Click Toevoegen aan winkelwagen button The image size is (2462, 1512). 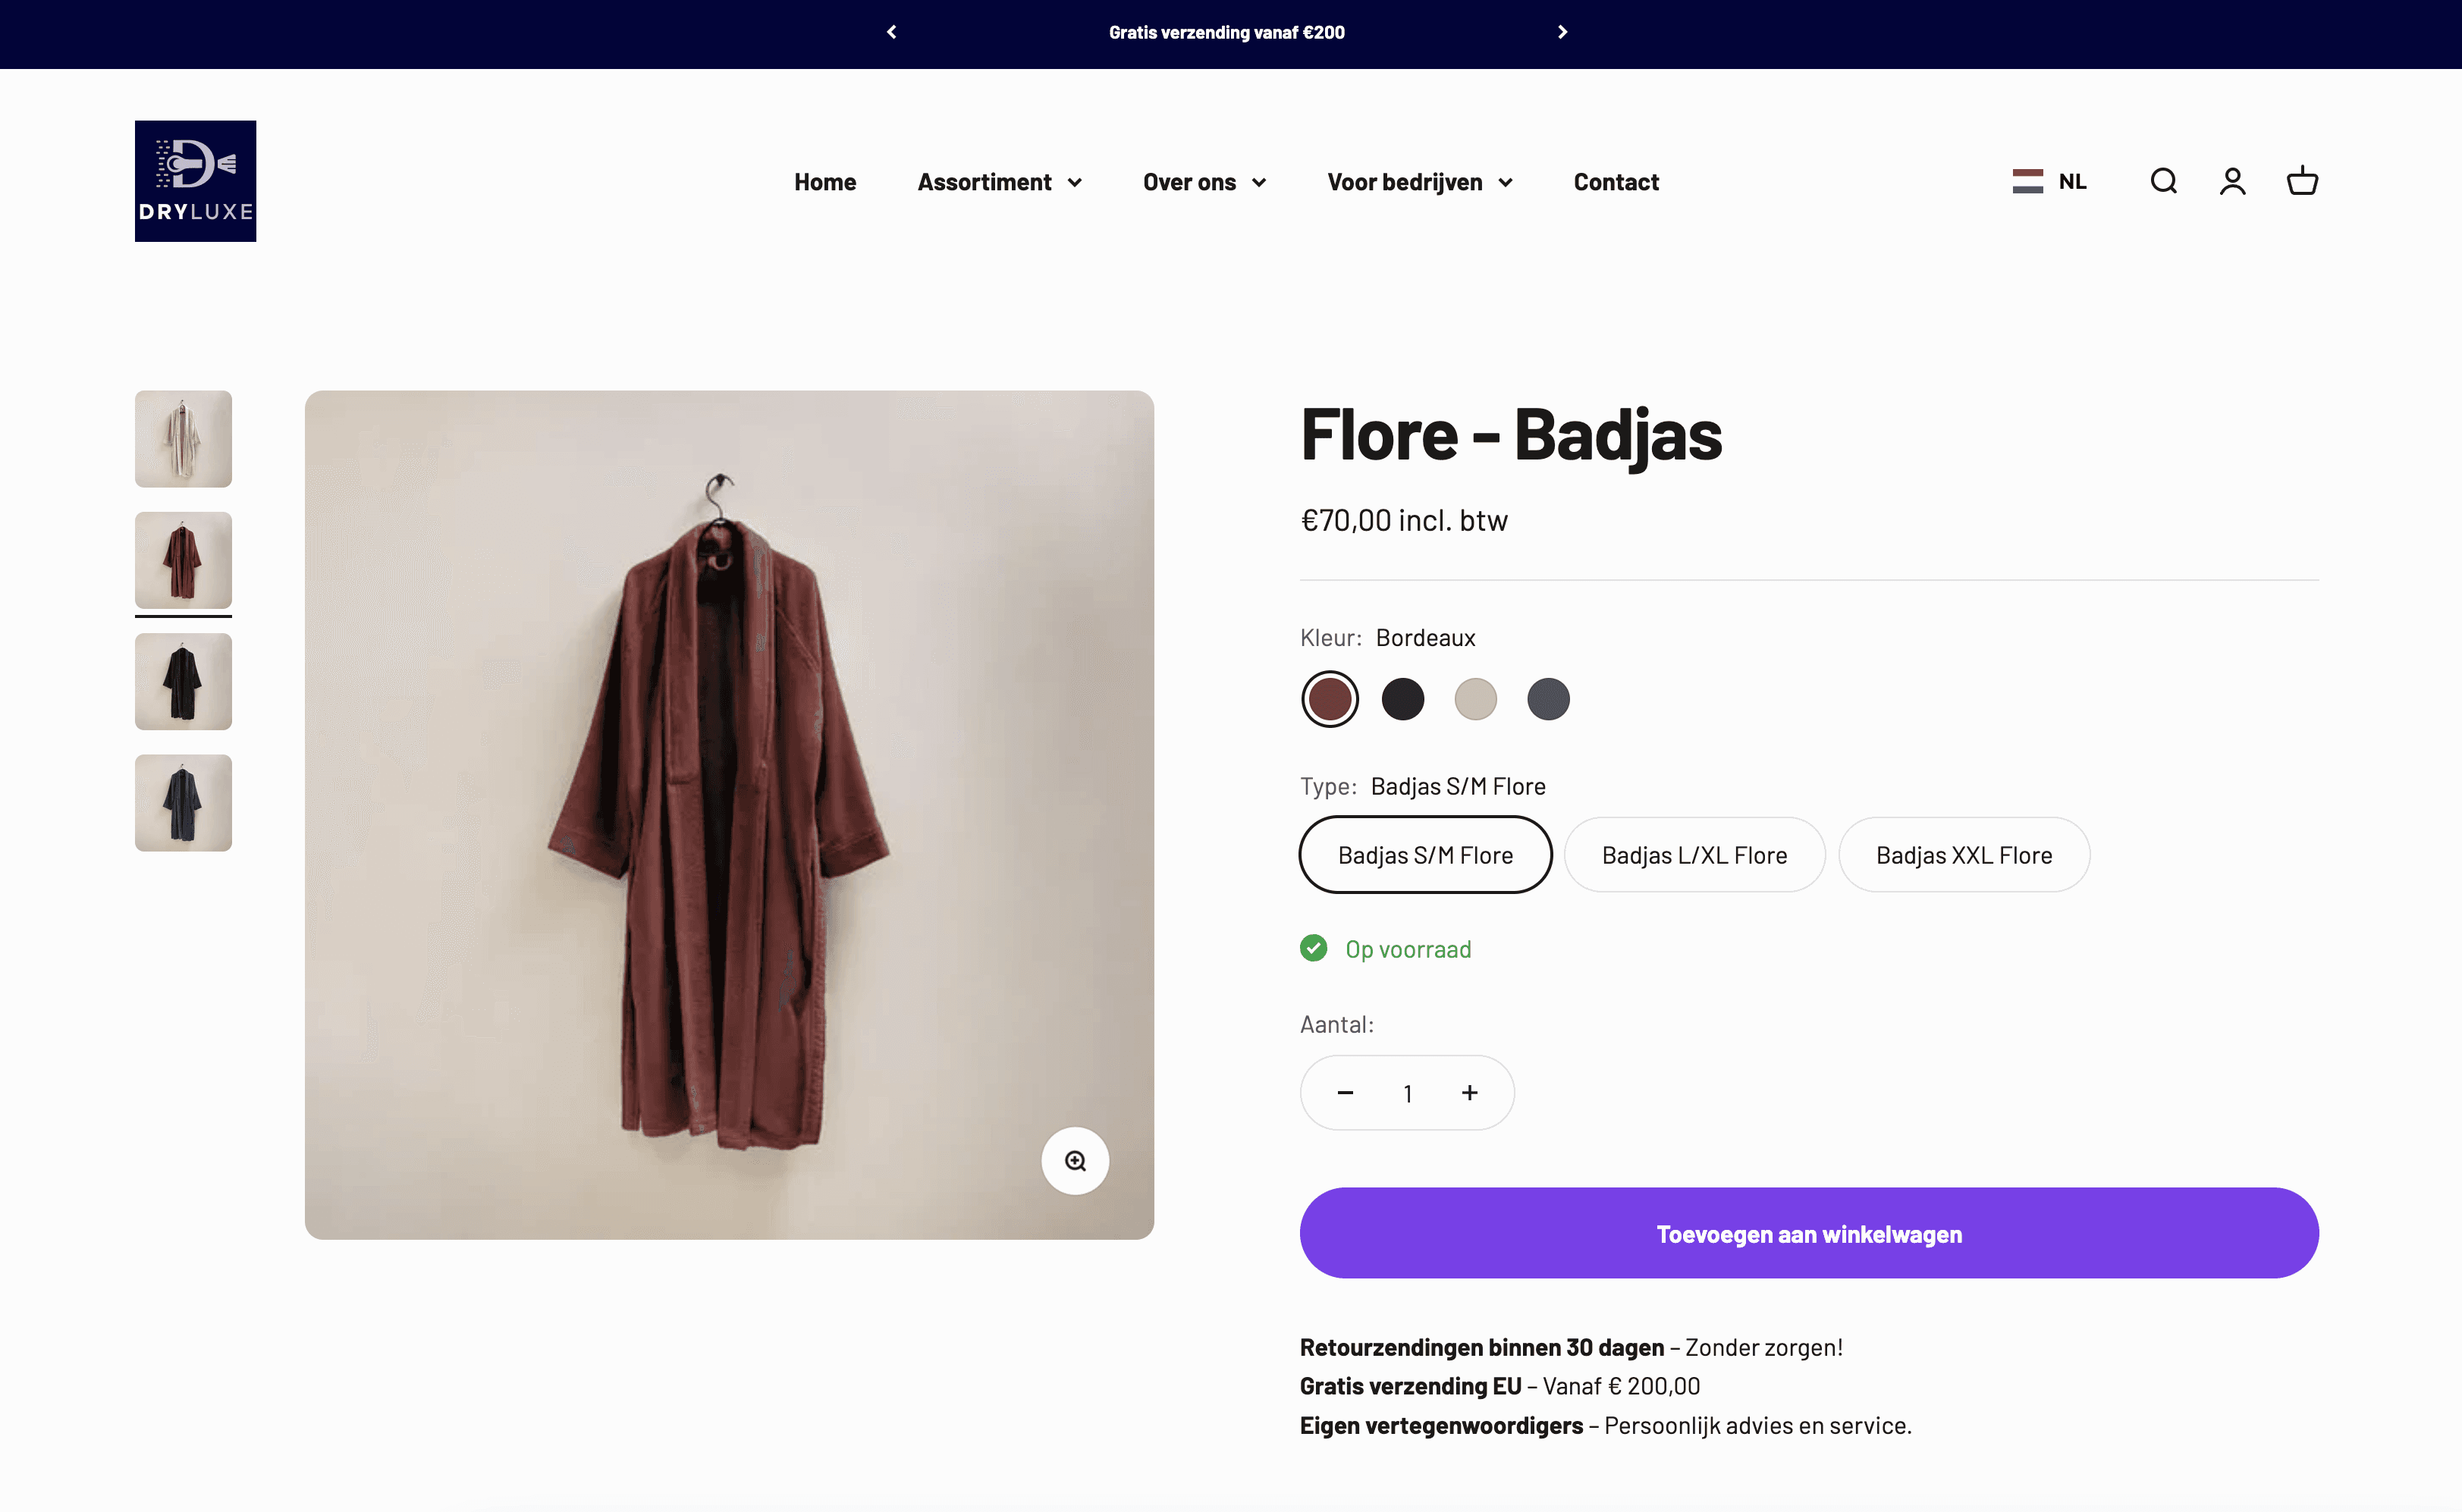[1808, 1233]
